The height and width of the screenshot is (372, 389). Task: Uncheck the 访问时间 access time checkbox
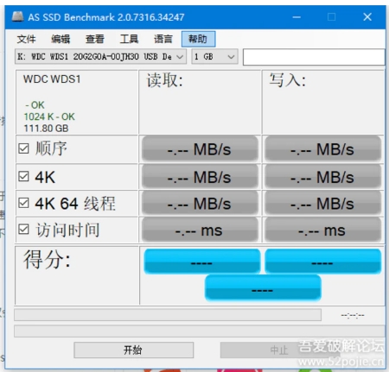(x=23, y=230)
